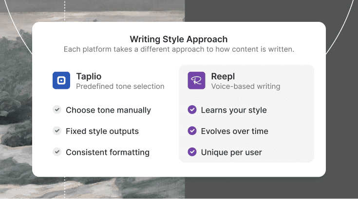Viewport: 358px width, 199px height.
Task: Click the Reepl name label
Action: pos(223,76)
